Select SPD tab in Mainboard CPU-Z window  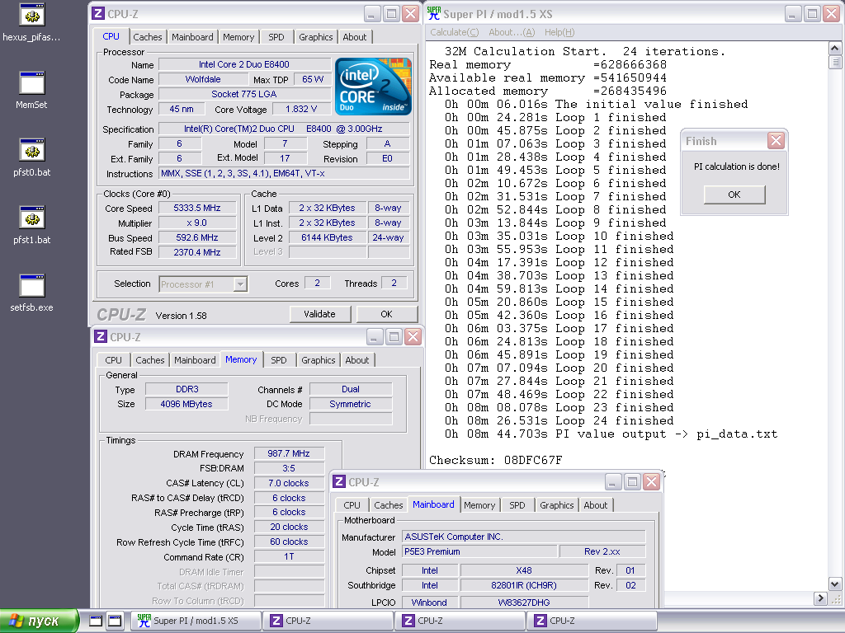tap(517, 505)
